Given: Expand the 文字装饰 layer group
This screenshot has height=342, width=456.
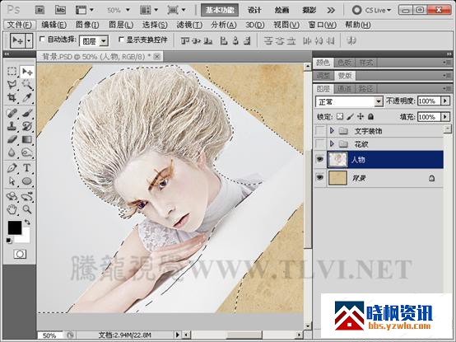Looking at the screenshot, I should pos(332,130).
